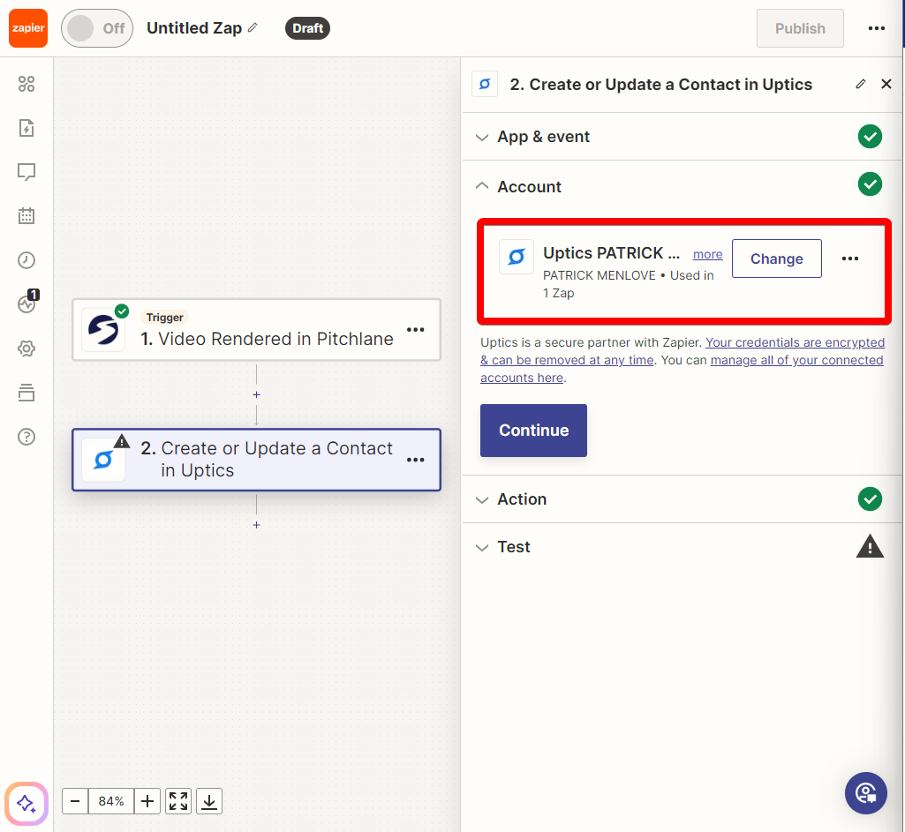This screenshot has height=832, width=905.
Task: Open the Zap details file sidebar icon
Action: tap(26, 128)
